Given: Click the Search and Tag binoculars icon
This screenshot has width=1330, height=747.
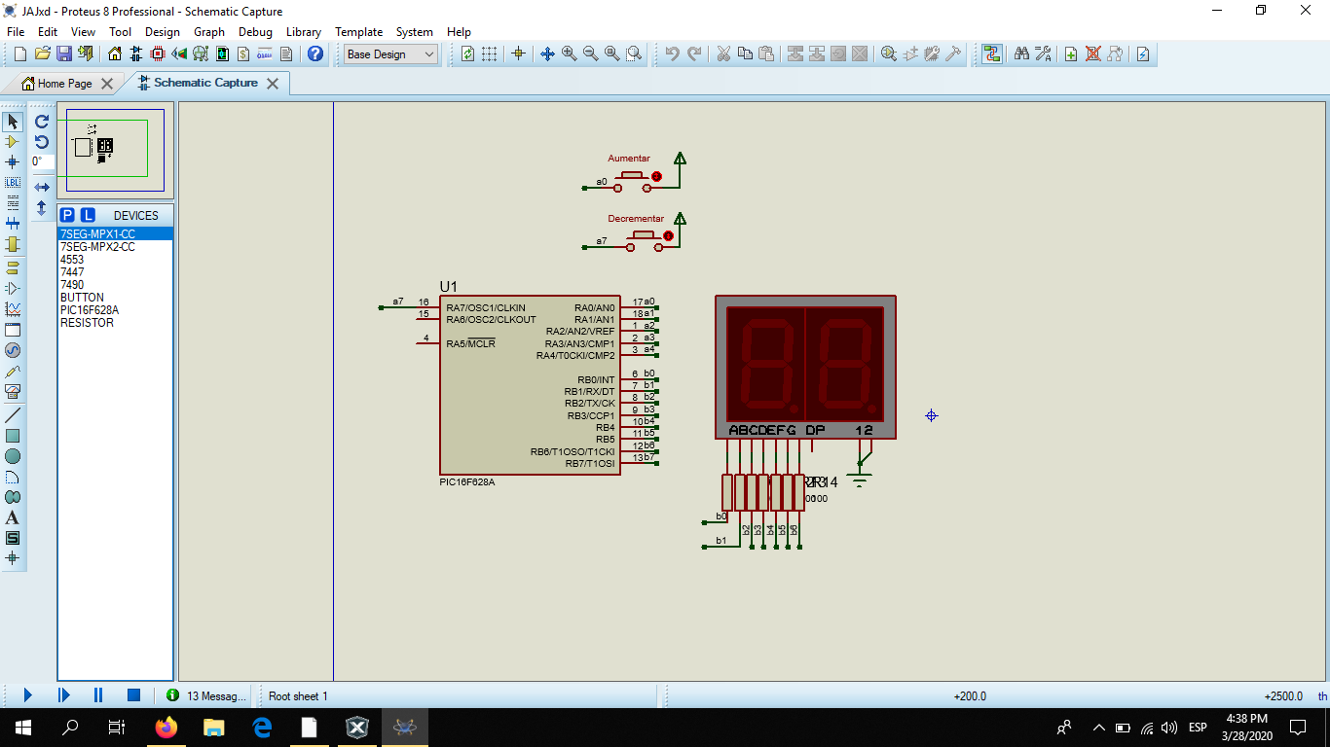Looking at the screenshot, I should (x=1021, y=53).
